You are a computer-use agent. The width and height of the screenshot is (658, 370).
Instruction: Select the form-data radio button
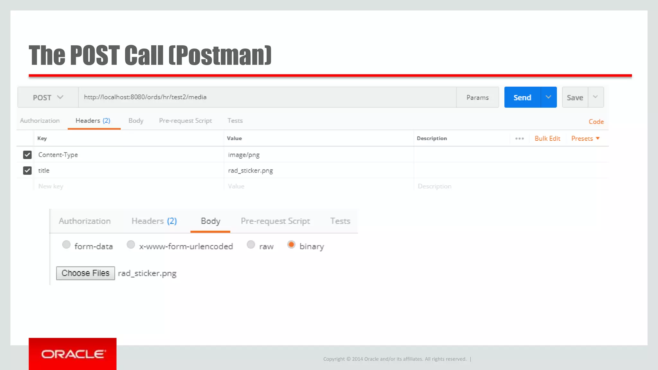[66, 245]
